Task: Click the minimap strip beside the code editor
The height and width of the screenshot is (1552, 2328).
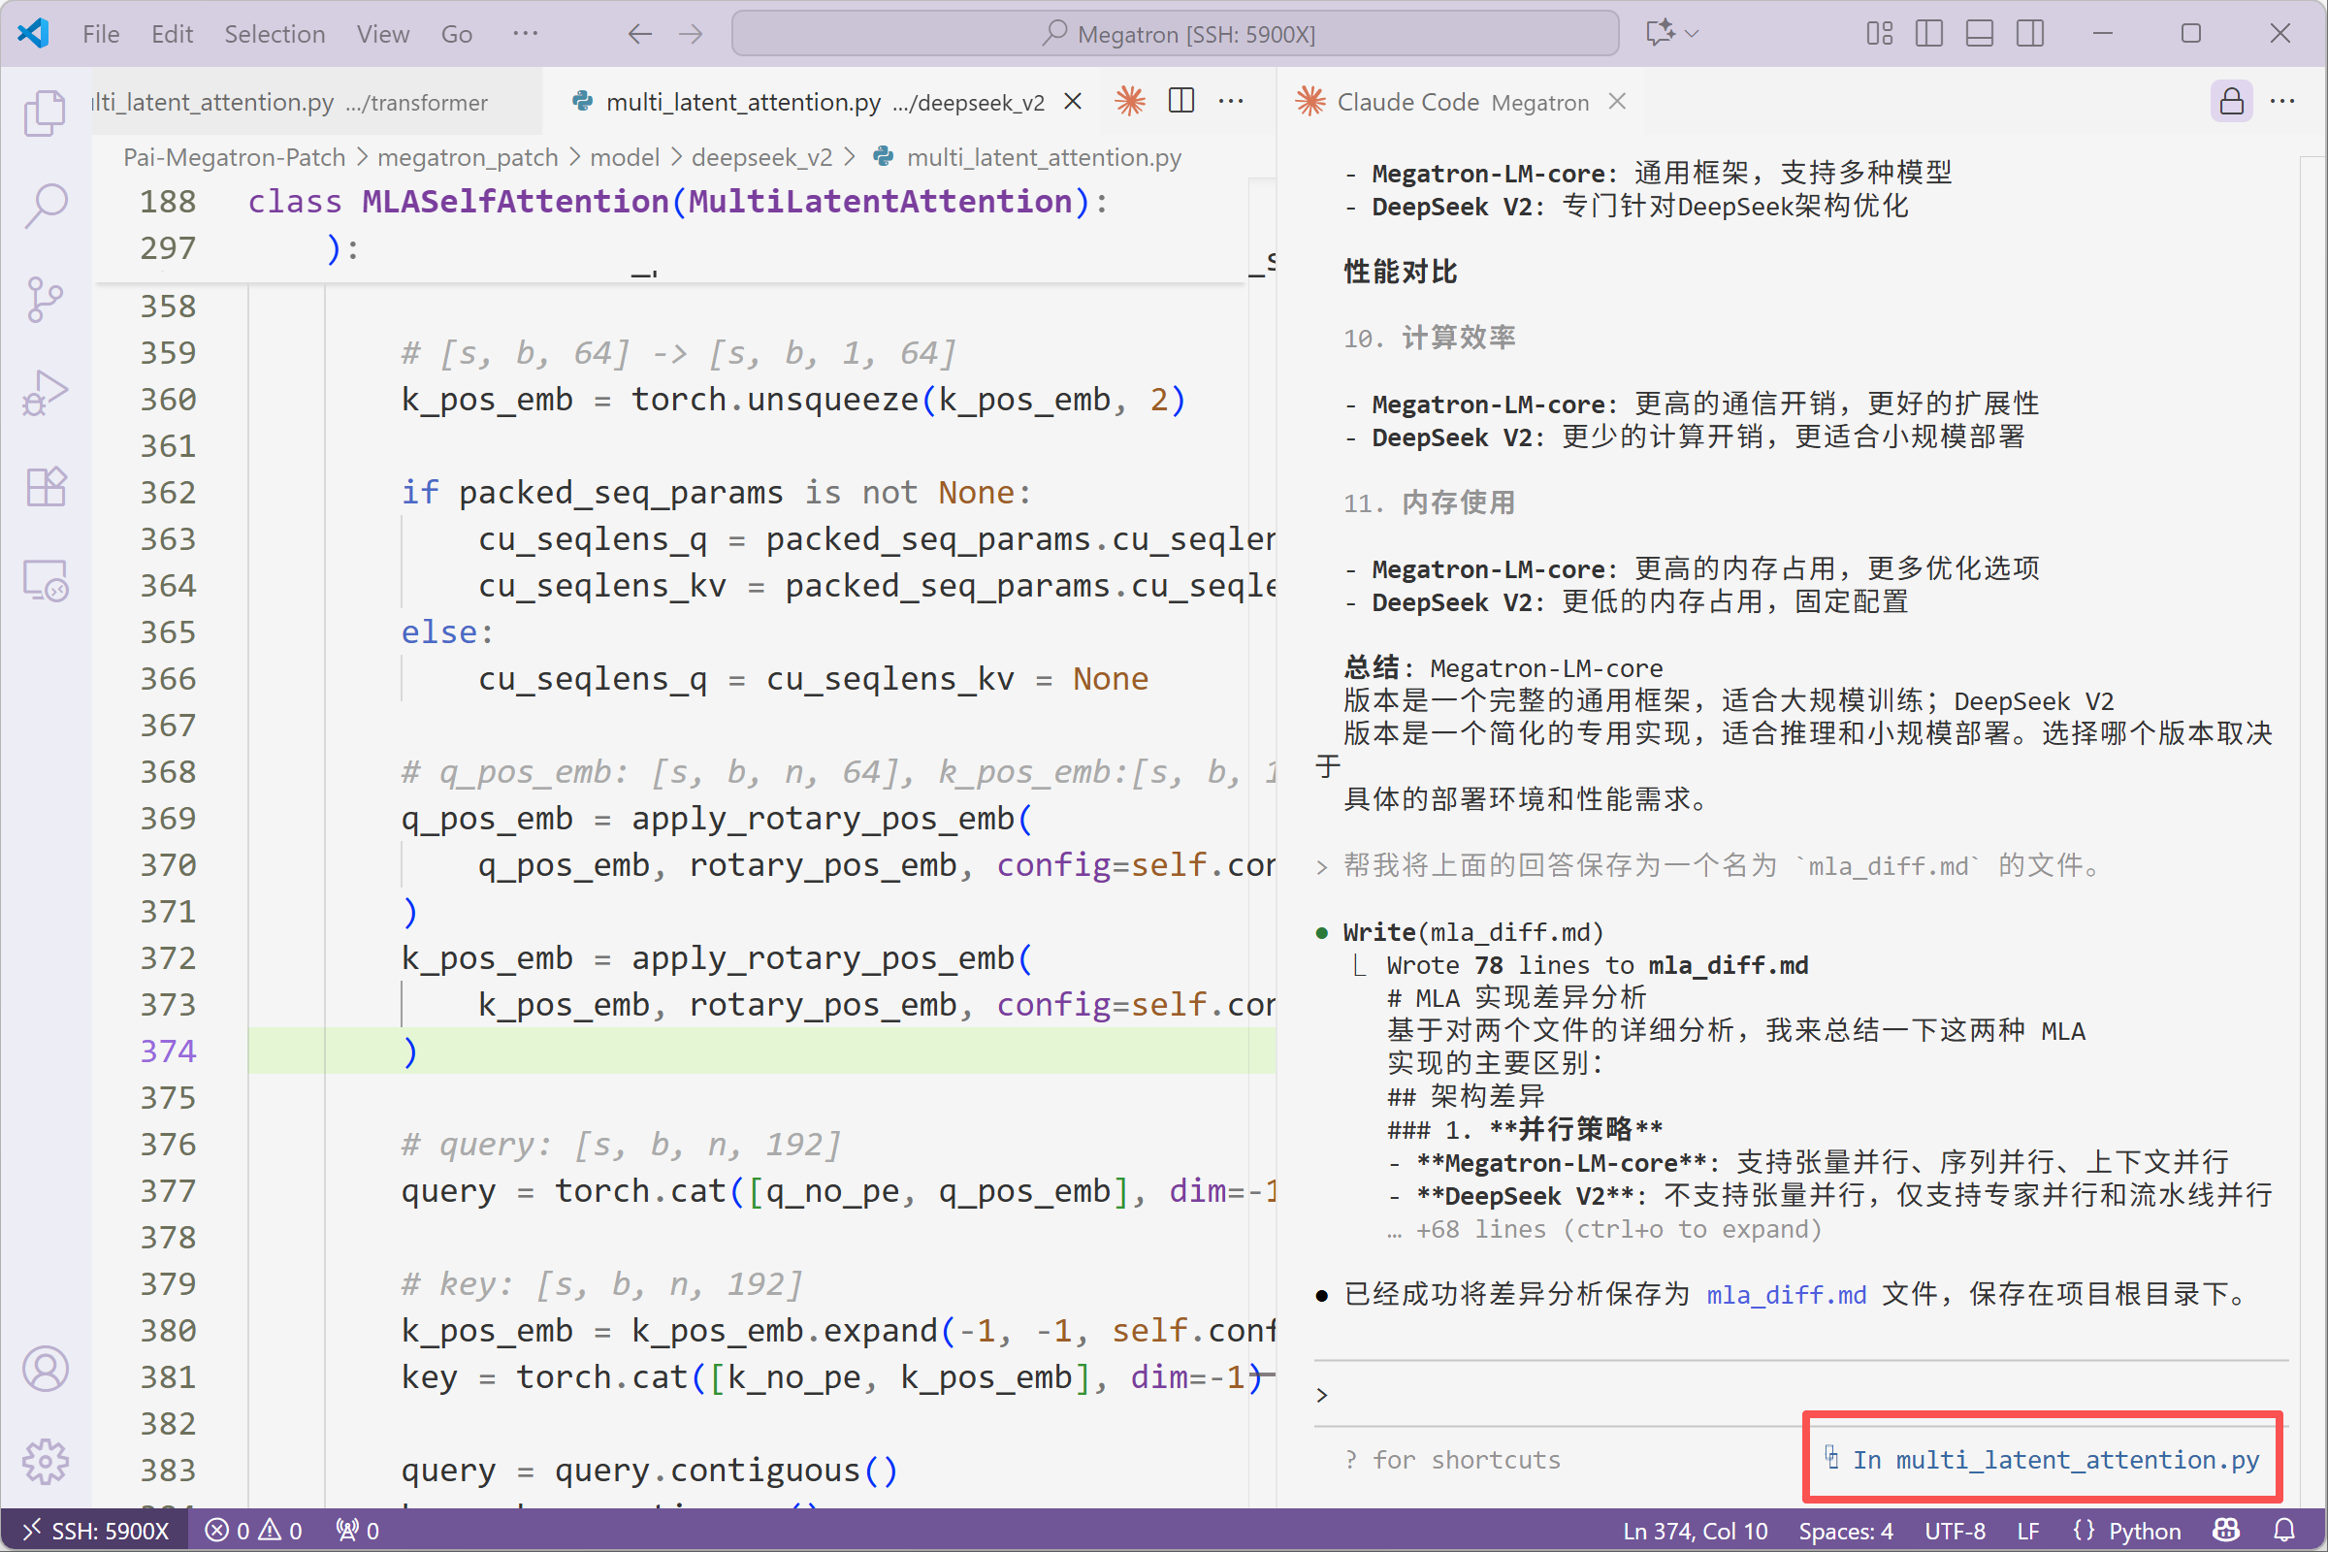Action: (1261, 841)
